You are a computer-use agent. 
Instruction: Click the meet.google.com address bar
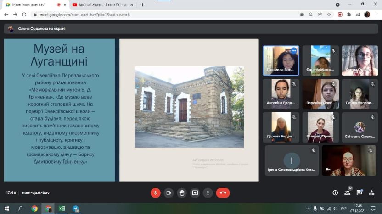pyautogui.click(x=161, y=14)
